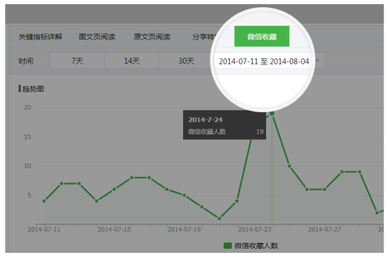The width and height of the screenshot is (389, 257).
Task: Click the lowest data point with value 1
Action: (x=219, y=218)
